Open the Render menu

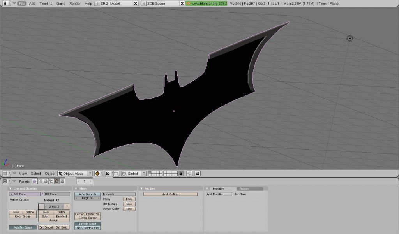[74, 3]
